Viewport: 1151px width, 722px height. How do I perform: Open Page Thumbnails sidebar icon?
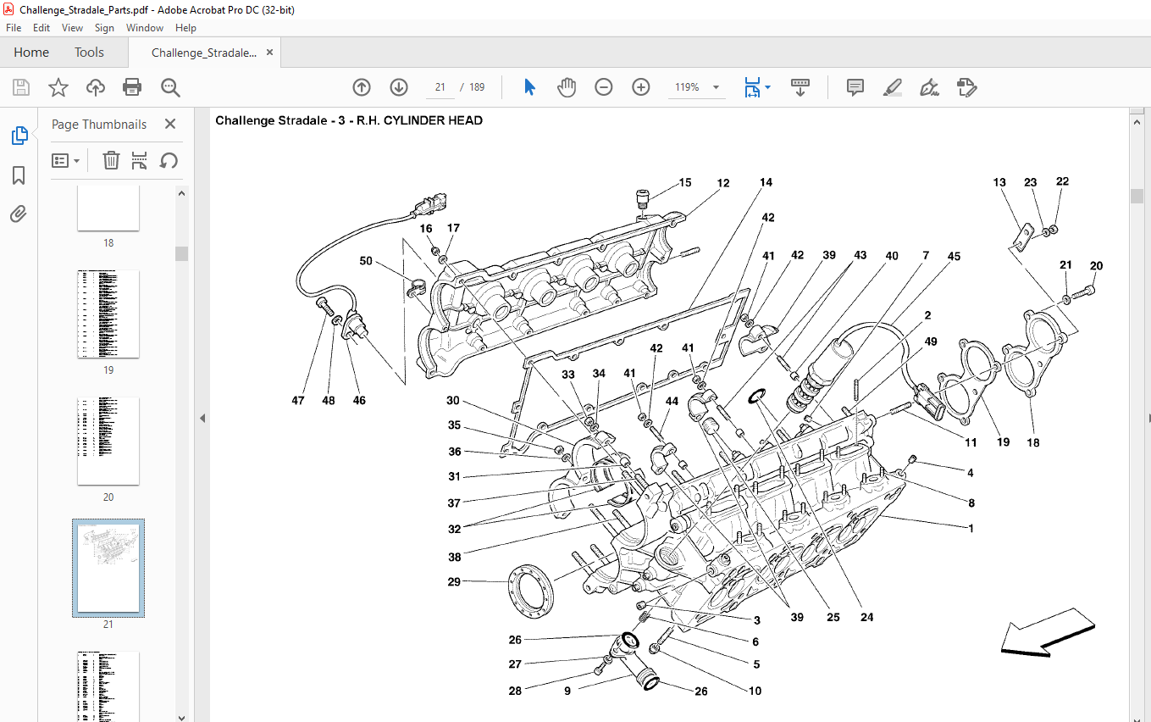(19, 136)
